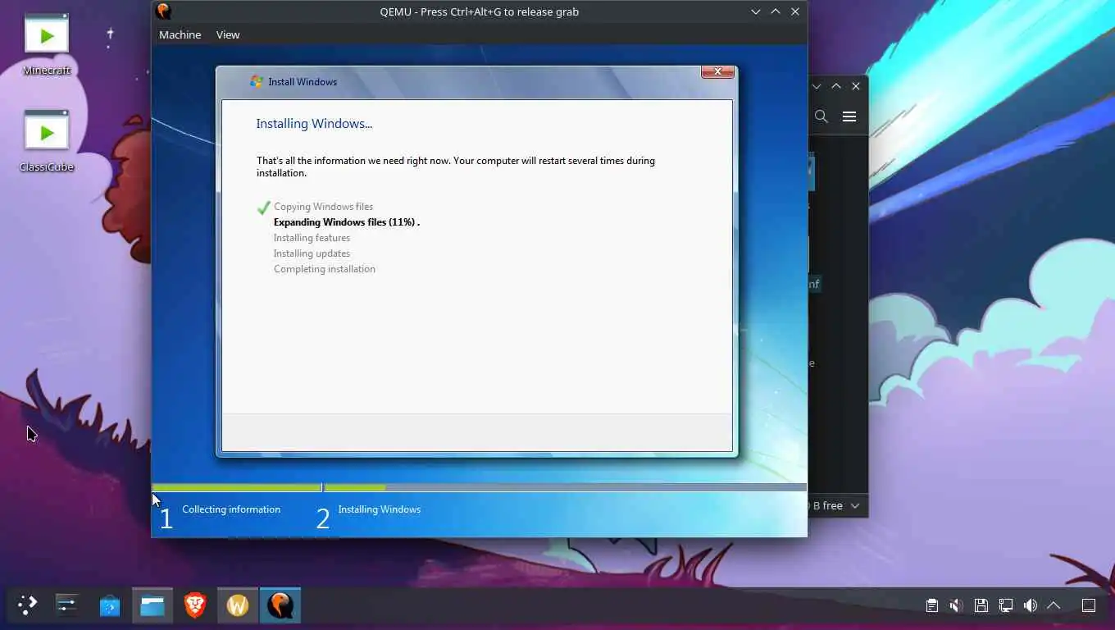Open the Machine menu in QEMU
This screenshot has width=1115, height=630.
(180, 34)
